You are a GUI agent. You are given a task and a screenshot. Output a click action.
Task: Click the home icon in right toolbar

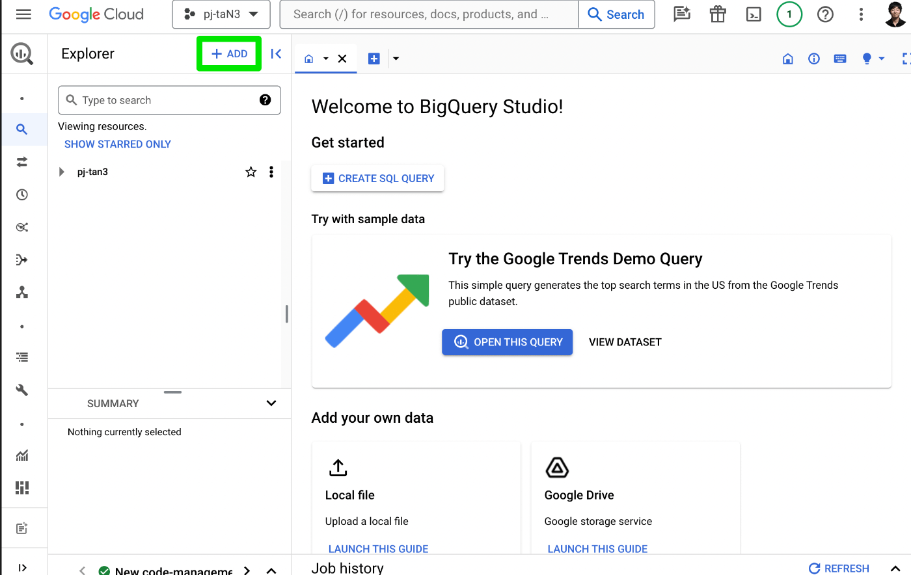click(x=787, y=59)
